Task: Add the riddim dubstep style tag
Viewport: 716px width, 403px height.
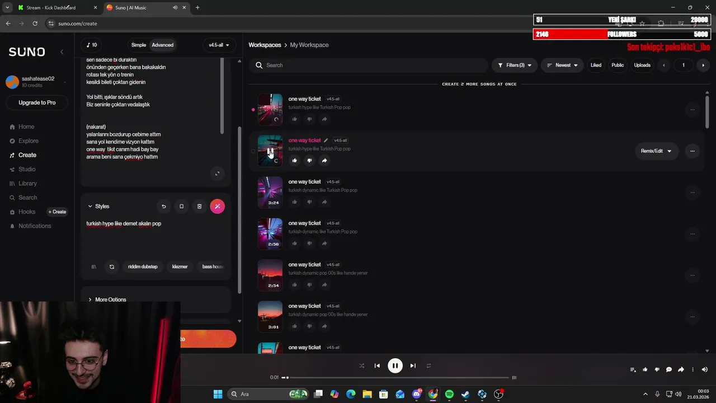Action: pyautogui.click(x=143, y=267)
